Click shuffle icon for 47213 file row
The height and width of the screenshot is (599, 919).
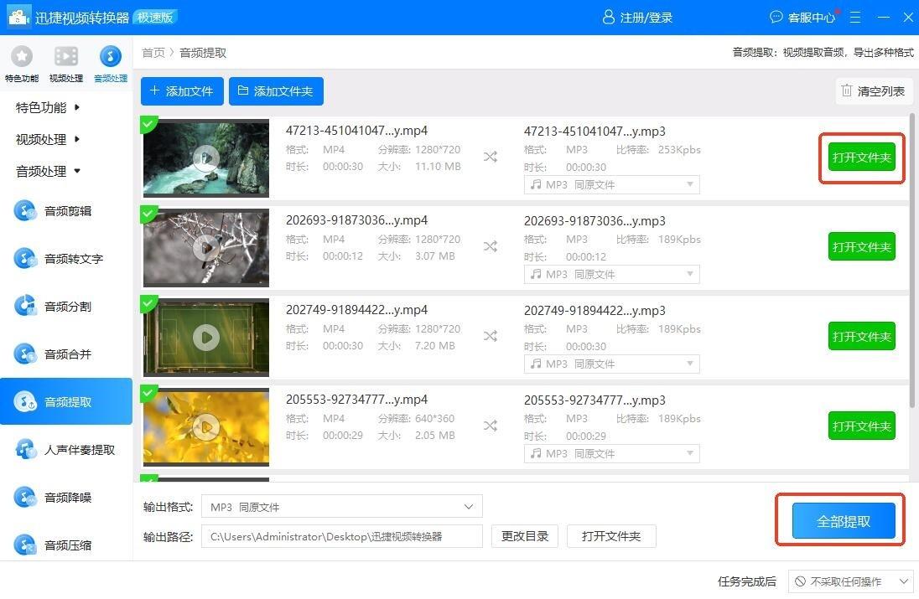[491, 157]
